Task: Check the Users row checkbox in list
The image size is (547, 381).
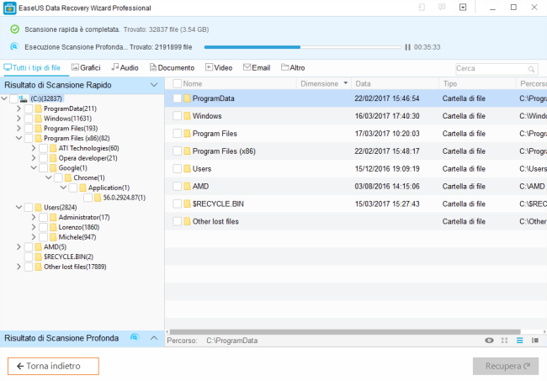Action: [178, 169]
